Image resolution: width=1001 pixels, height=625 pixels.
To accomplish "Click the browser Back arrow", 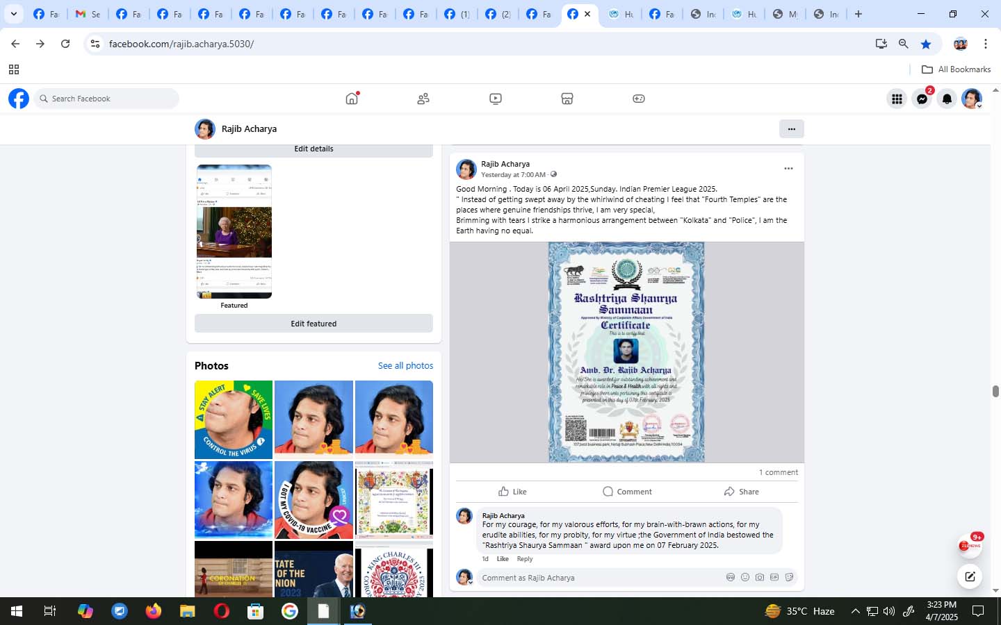I will [15, 44].
